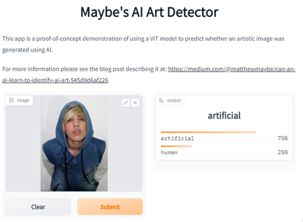The height and width of the screenshot is (222, 303).
Task: Remove the uploaded image with the X icon
Action: 135,103
